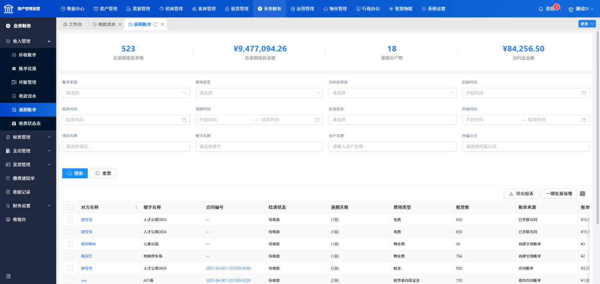Click calendar icon in 应收时间 range

point(584,120)
